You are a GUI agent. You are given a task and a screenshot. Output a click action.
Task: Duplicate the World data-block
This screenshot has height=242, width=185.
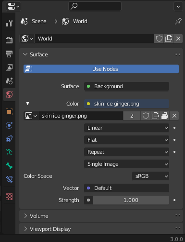pyautogui.click(x=169, y=39)
